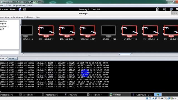Open the terminal launcher in top panel
Screen dimensions: 178x100
tap(24, 9)
